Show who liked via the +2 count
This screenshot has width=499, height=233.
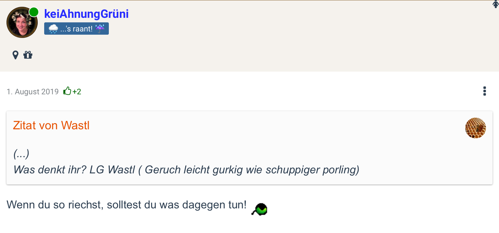[77, 92]
